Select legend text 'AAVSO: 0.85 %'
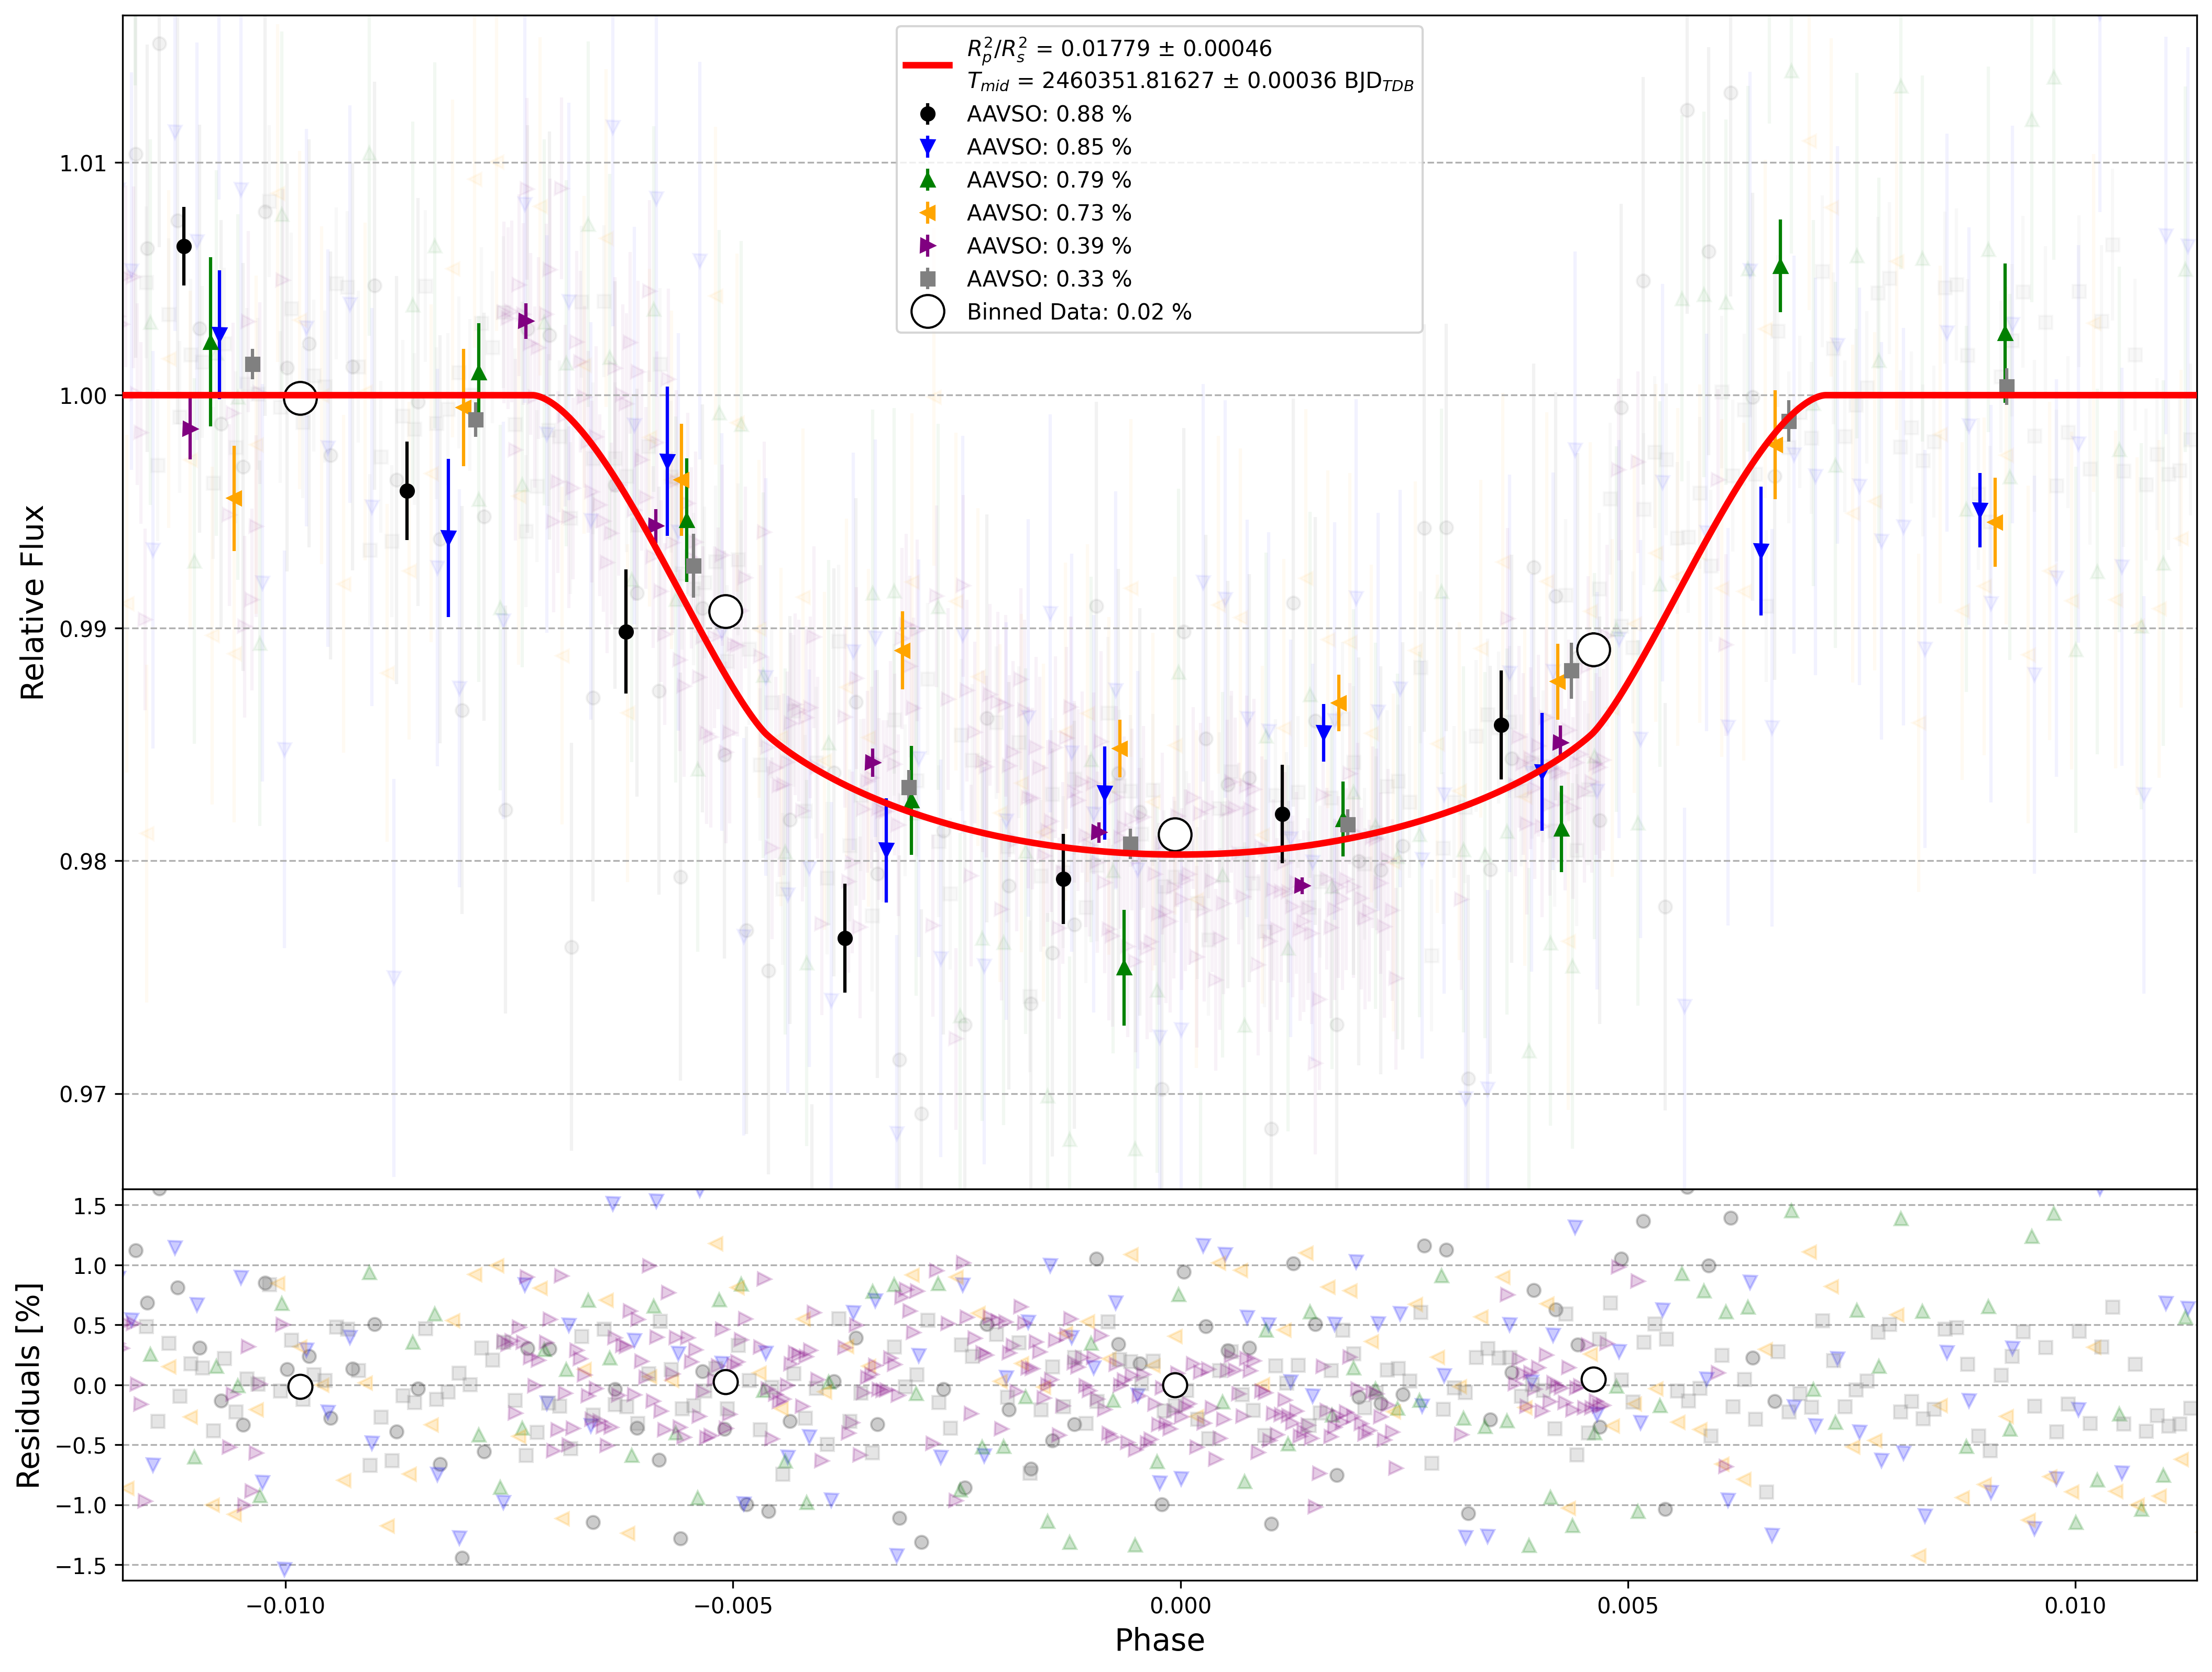Image resolution: width=2212 pixels, height=1672 pixels. [x=1049, y=147]
